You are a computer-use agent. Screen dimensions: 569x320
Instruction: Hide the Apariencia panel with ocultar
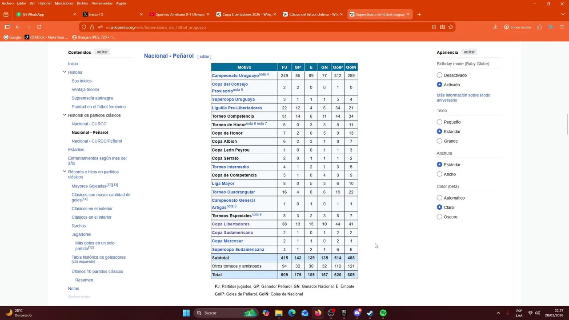click(x=469, y=52)
